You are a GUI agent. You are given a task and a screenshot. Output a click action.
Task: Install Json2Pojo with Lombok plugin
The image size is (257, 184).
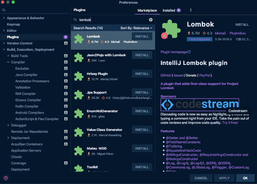pos(142,55)
